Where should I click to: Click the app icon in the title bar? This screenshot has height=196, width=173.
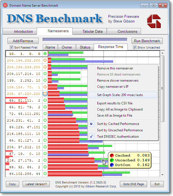5,5
